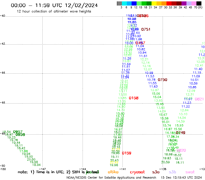The image size is (205, 180).
Task: Click the s3a pass time label '0749'
Action: (181, 133)
